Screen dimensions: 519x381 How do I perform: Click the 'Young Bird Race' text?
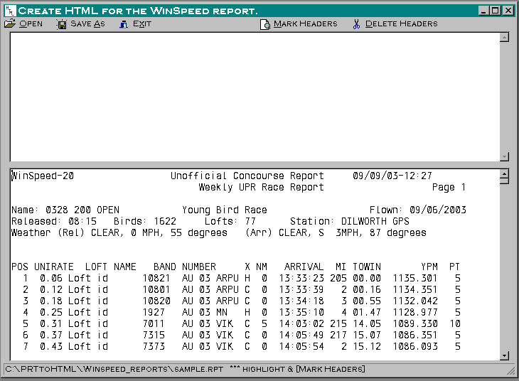225,210
